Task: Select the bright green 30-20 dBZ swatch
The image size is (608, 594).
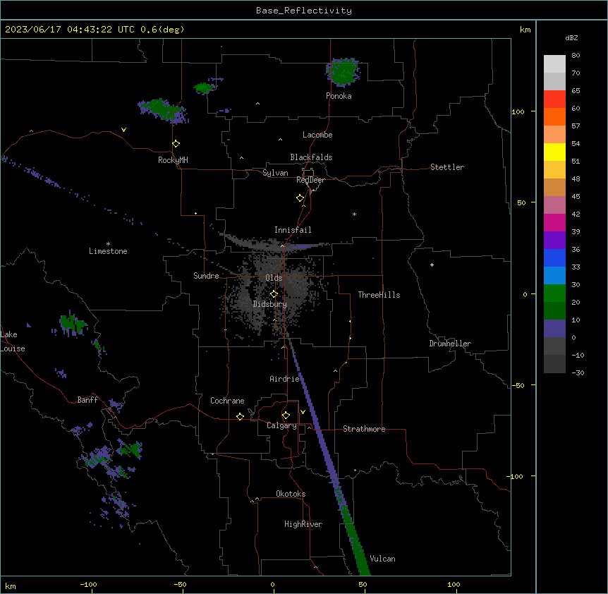Action: click(x=554, y=293)
